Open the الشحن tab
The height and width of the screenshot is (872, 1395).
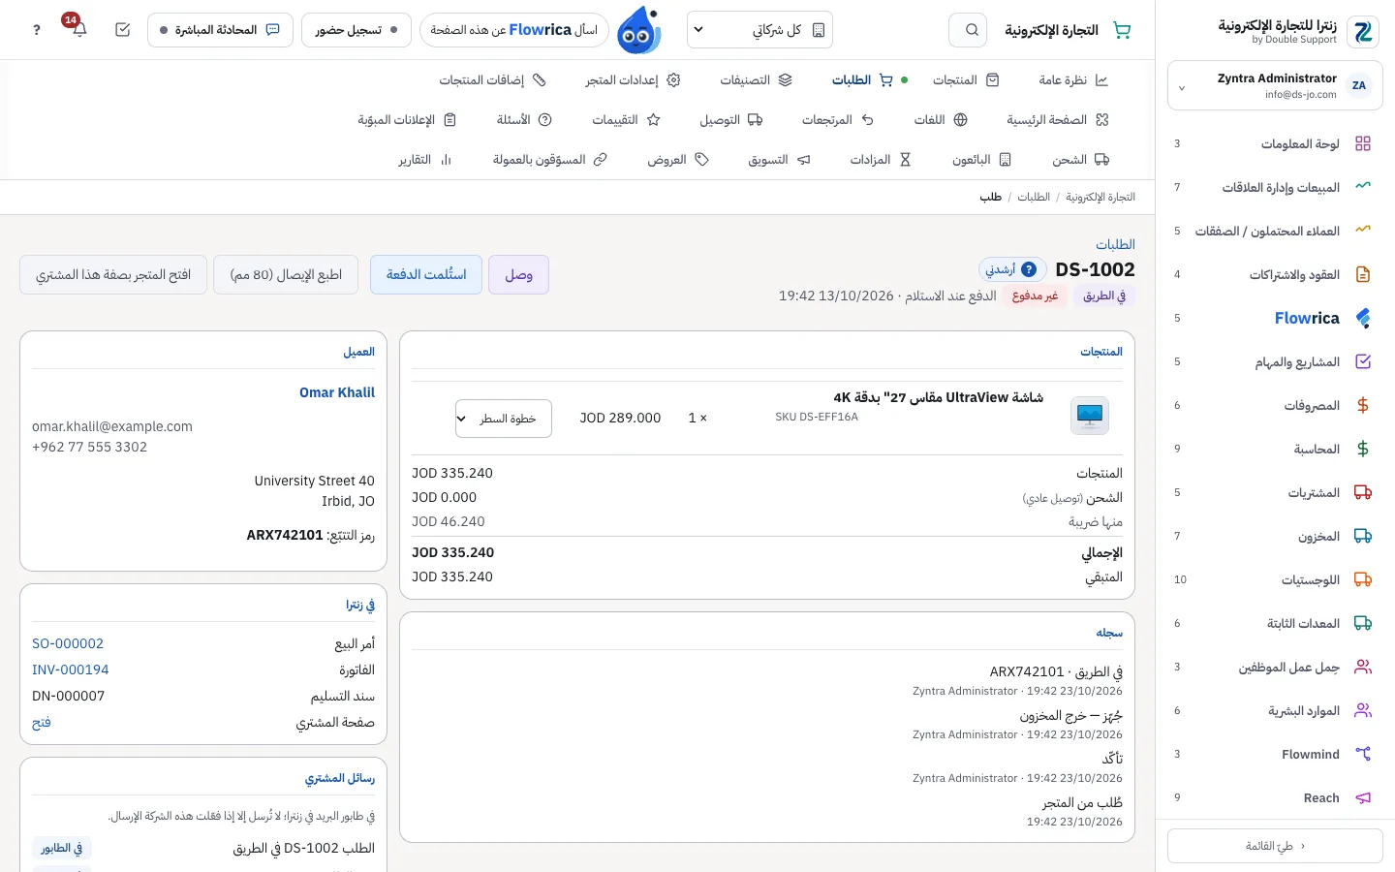(x=1080, y=160)
